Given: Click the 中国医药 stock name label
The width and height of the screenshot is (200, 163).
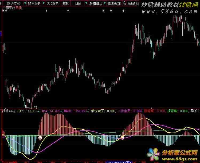Looking at the screenshot, I should point(9,8).
